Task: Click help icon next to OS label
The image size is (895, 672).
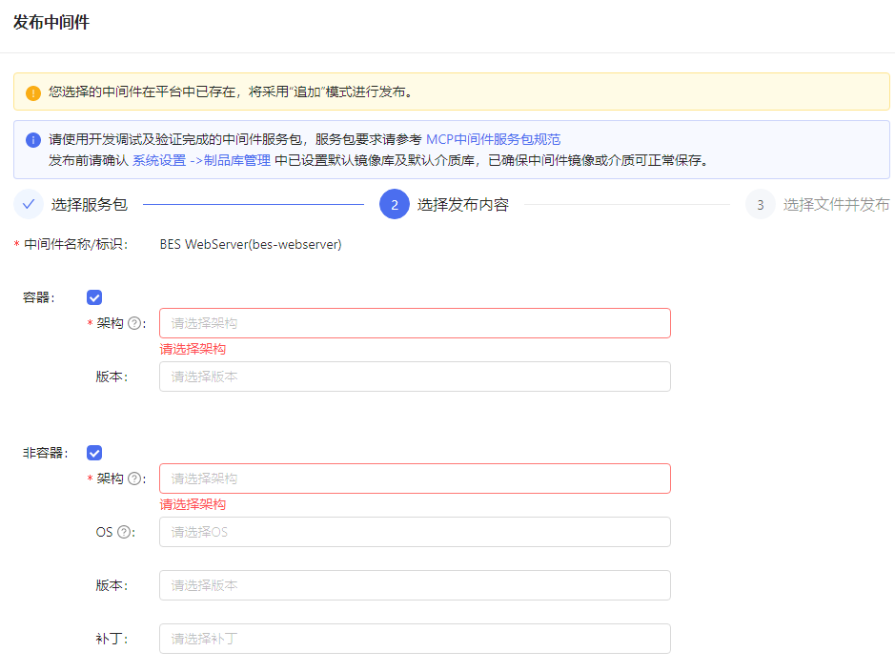Action: [124, 532]
